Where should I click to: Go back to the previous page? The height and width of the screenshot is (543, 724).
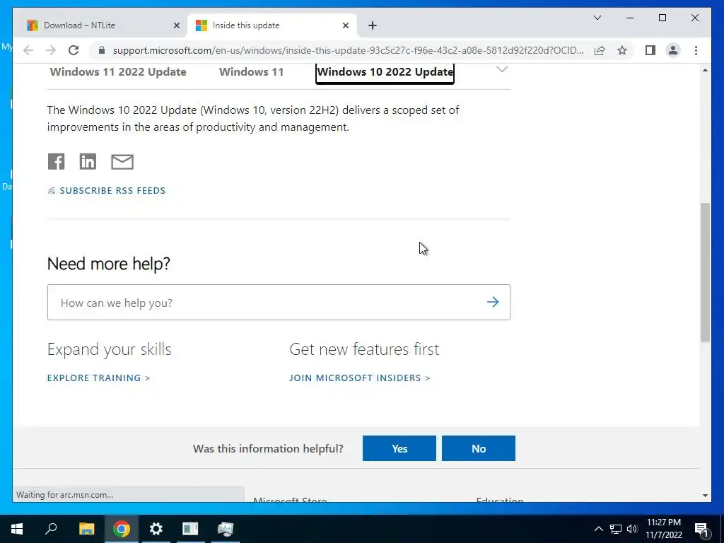[x=28, y=50]
